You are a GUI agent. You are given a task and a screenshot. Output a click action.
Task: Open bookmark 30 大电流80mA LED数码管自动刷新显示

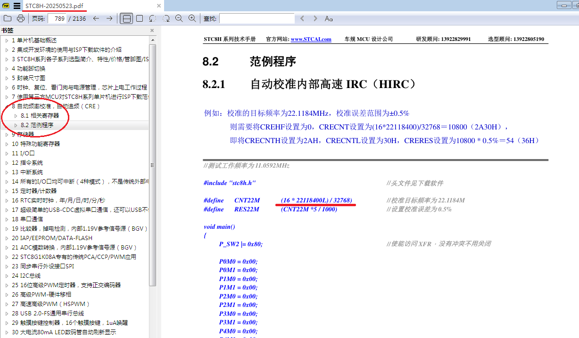click(64, 332)
